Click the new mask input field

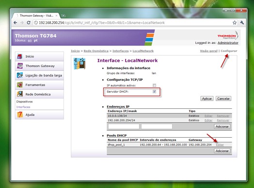[x=157, y=127]
